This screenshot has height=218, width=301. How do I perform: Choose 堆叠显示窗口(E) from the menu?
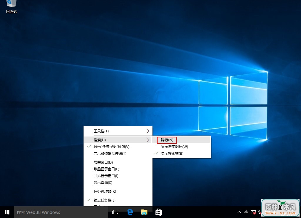pyautogui.click(x=118, y=169)
